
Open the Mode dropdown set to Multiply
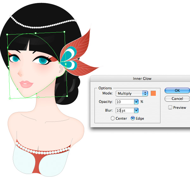click(x=132, y=93)
